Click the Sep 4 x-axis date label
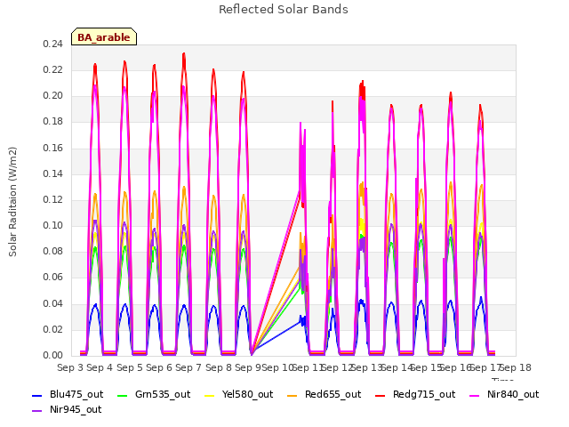 pos(100,367)
